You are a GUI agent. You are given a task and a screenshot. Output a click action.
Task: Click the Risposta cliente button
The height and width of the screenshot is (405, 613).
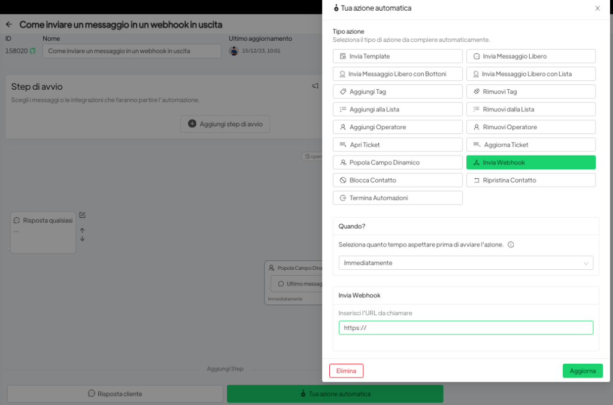coord(114,394)
